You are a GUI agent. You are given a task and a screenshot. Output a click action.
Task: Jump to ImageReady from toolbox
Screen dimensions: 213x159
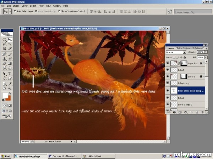[x=7, y=116]
